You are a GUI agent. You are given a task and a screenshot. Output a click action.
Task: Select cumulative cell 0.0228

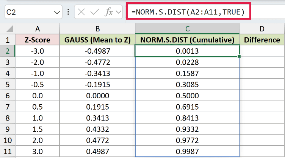pyautogui.click(x=187, y=62)
